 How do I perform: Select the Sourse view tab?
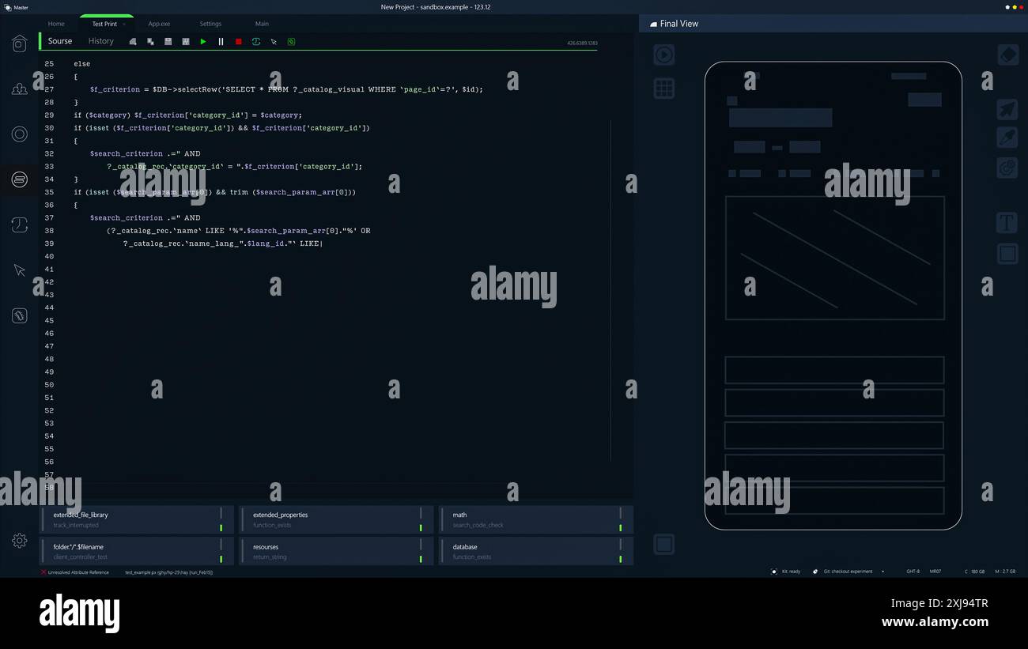(60, 41)
